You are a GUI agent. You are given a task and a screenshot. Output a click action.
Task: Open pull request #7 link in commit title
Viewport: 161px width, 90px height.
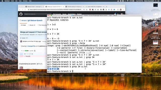(36, 32)
